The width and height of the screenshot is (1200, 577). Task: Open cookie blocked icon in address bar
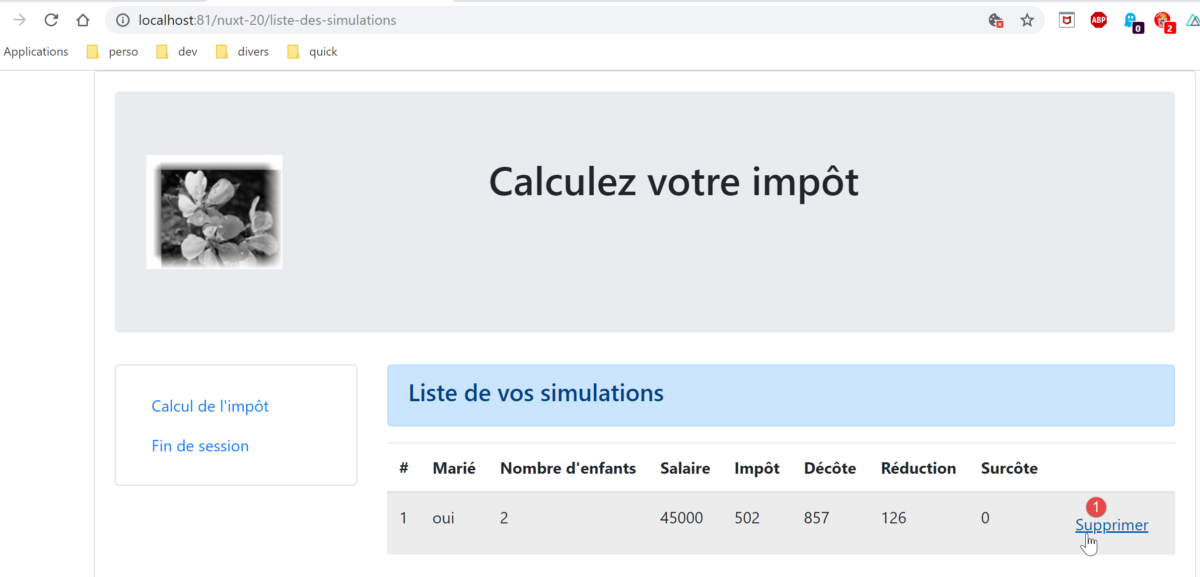995,20
